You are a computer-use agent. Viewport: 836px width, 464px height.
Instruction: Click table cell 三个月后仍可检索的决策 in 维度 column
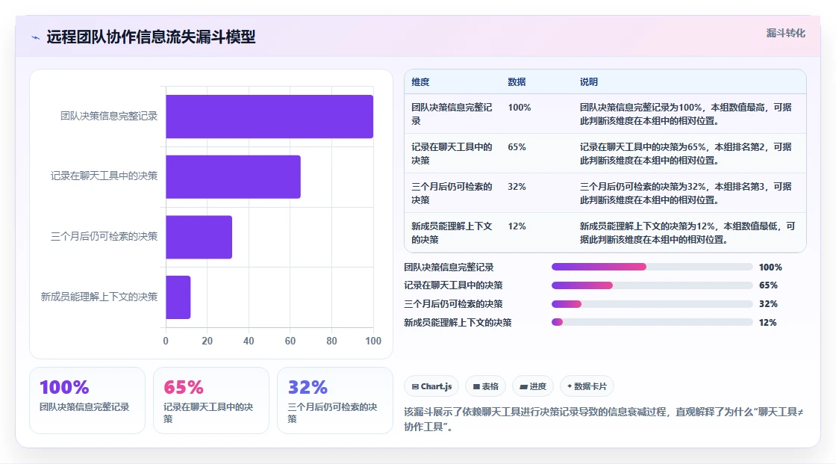(452, 193)
